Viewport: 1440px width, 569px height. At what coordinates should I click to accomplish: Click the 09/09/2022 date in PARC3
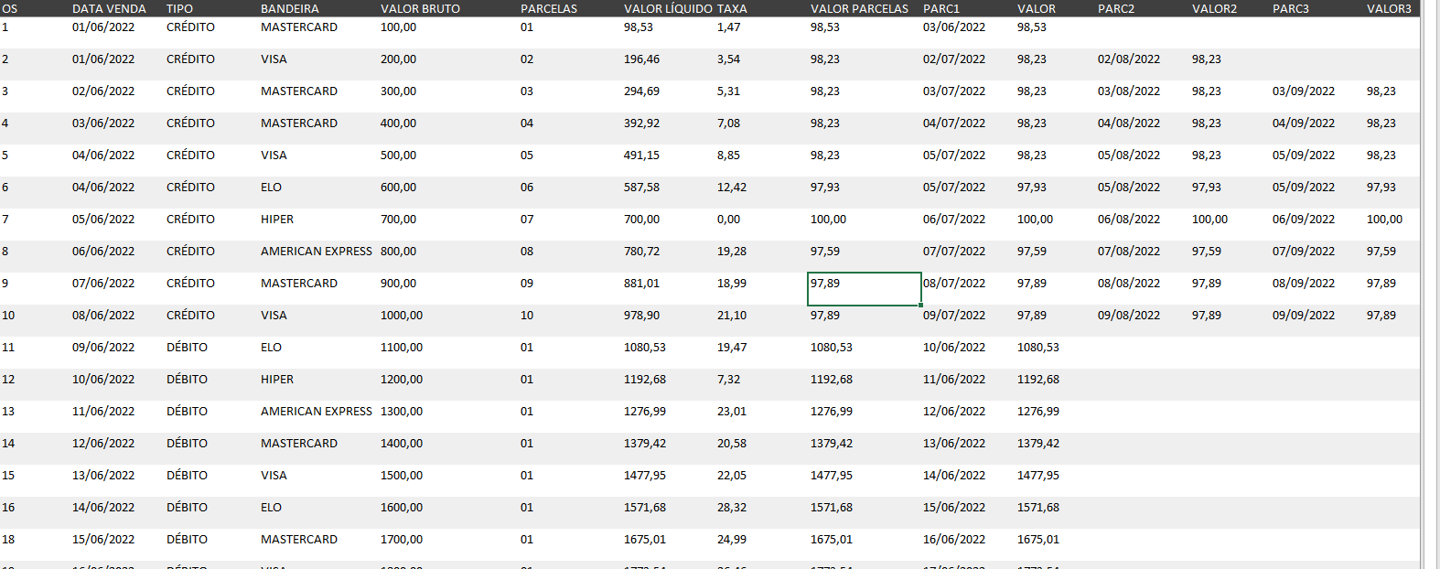click(x=1304, y=316)
